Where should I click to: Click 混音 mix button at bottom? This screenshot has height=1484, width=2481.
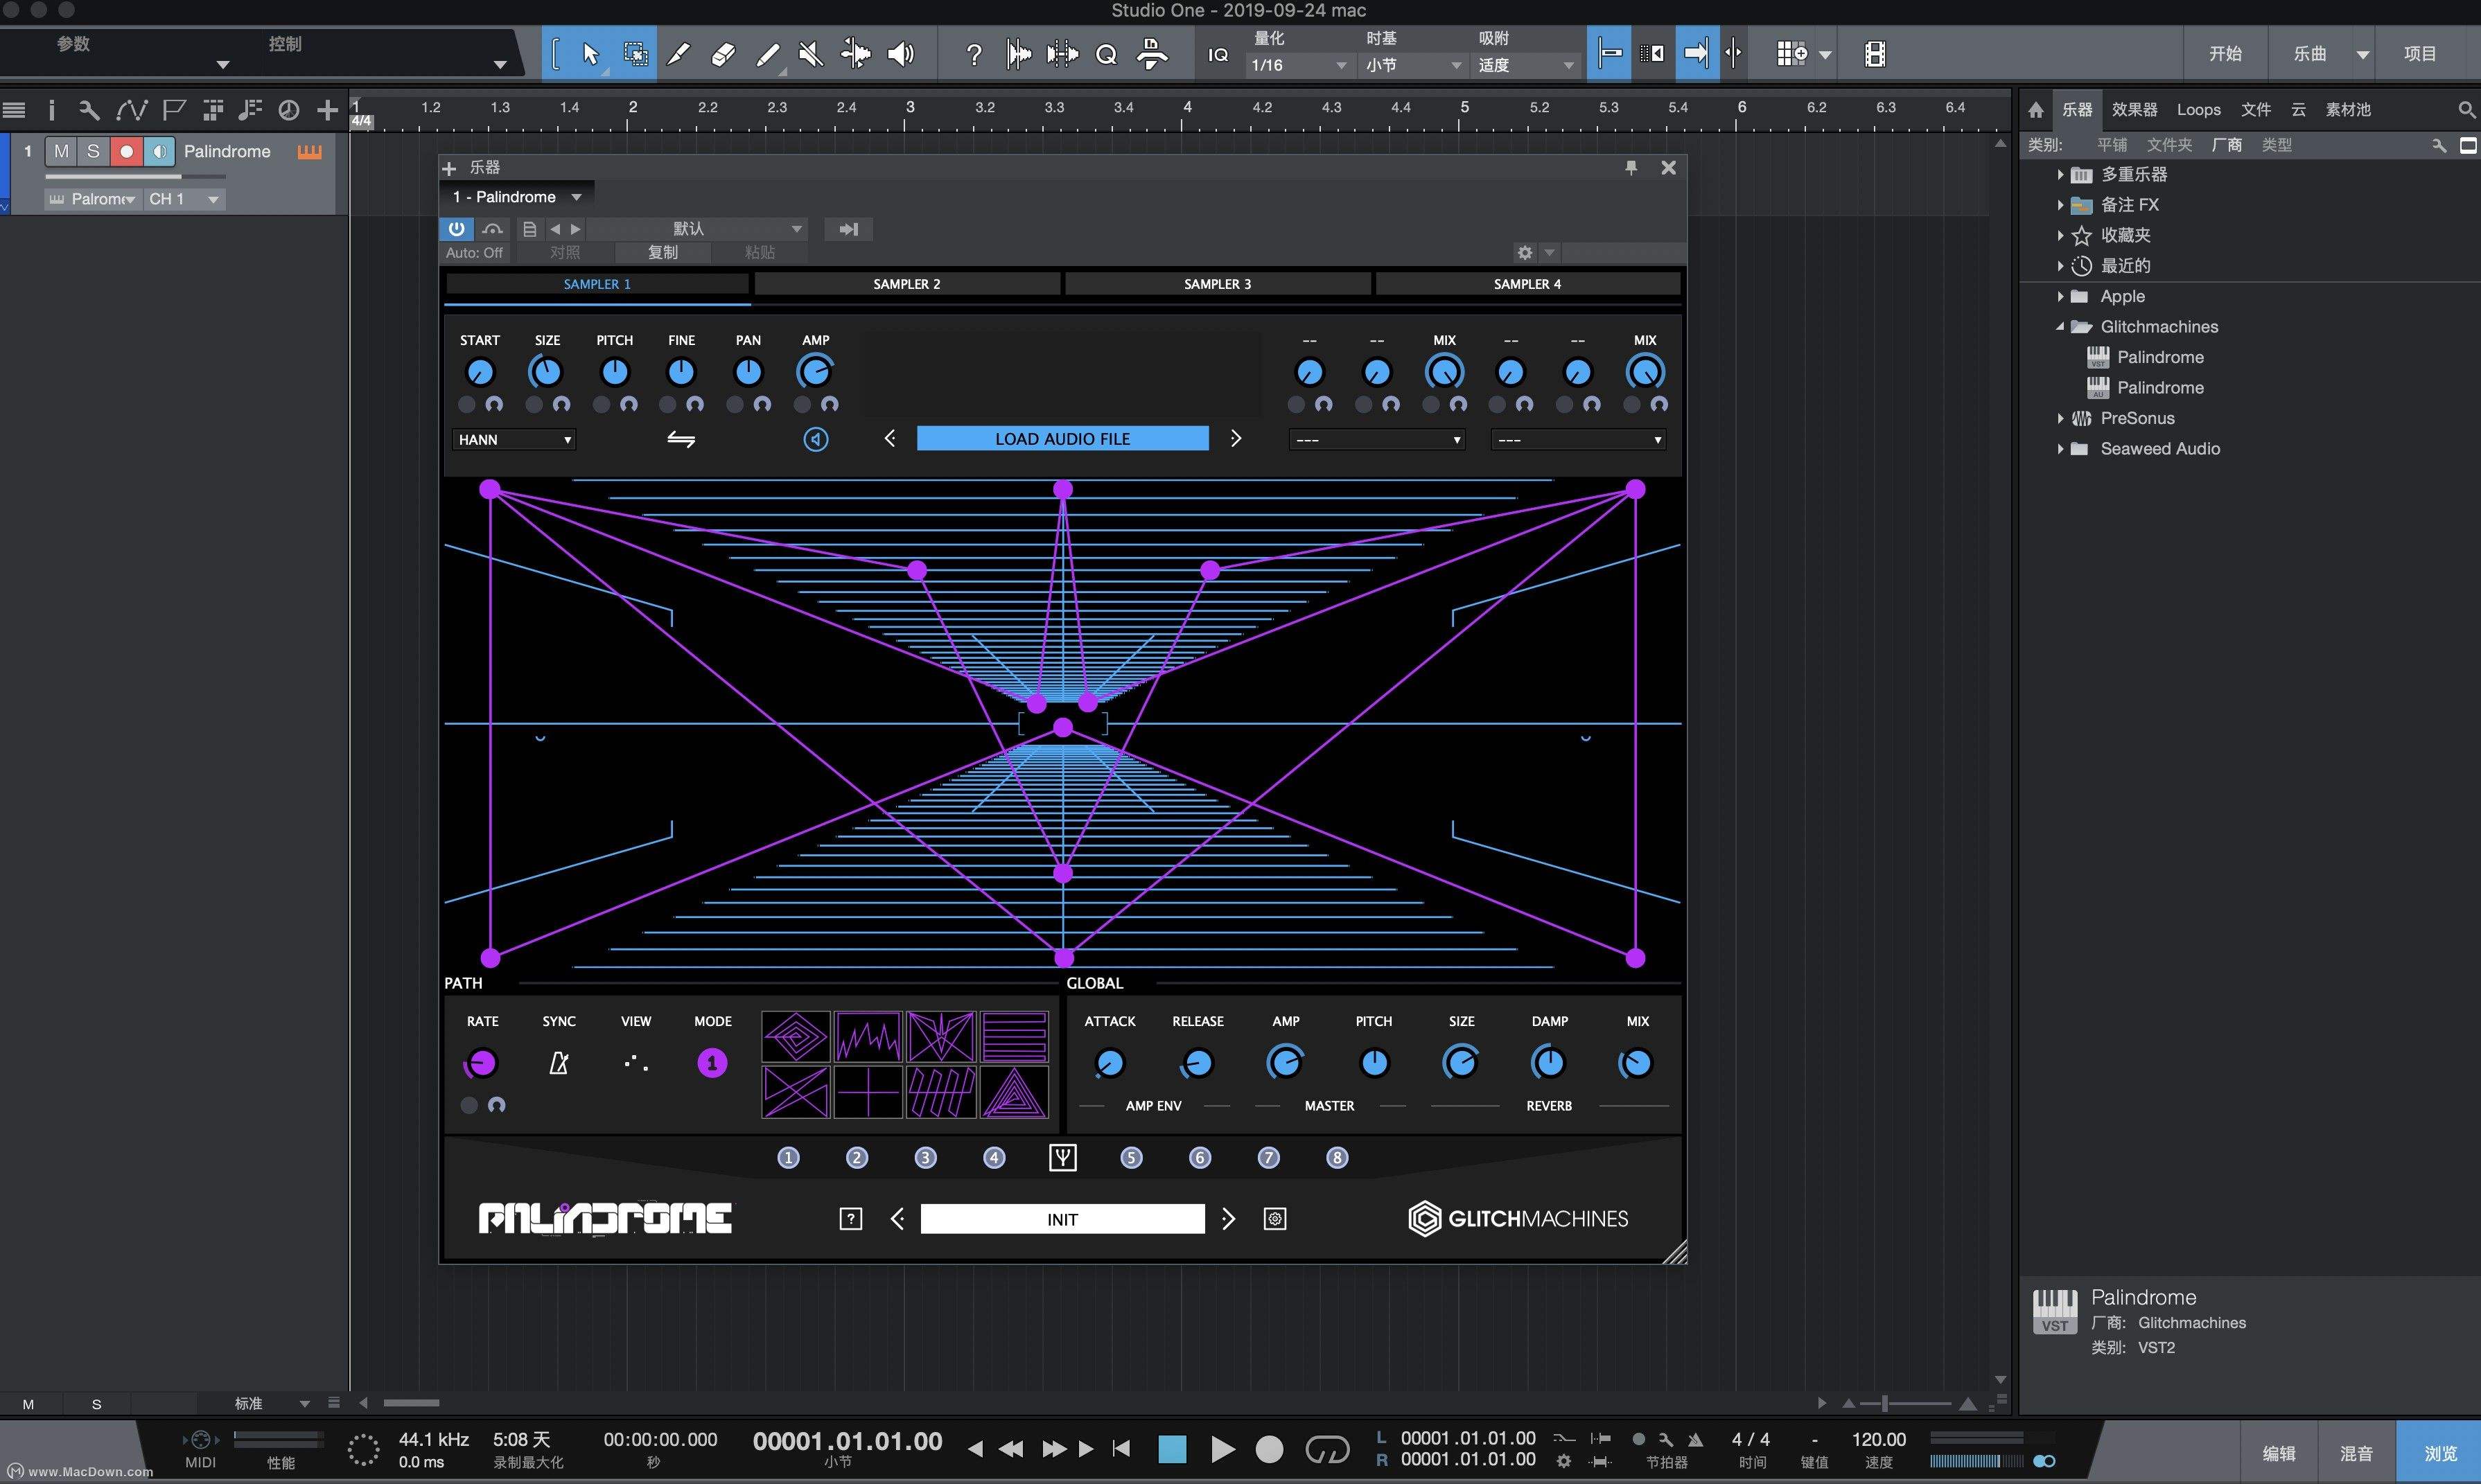point(2357,1453)
